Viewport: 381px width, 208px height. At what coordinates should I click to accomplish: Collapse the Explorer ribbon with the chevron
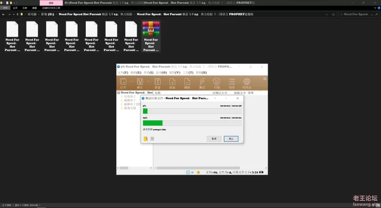pyautogui.click(x=375, y=8)
